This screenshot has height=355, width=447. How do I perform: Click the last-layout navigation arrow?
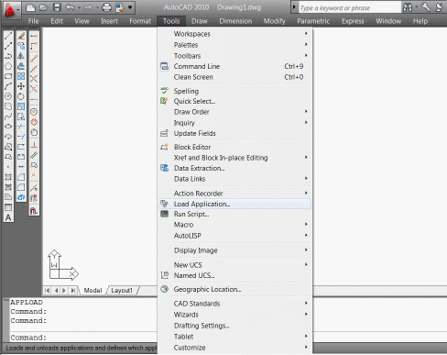point(73,290)
